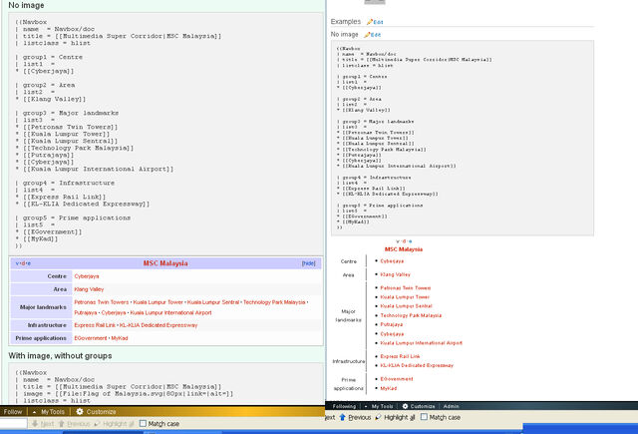Viewport: 638px width, 434px height.
Task: Open Express Rail Link in left navbox
Action: coord(95,325)
